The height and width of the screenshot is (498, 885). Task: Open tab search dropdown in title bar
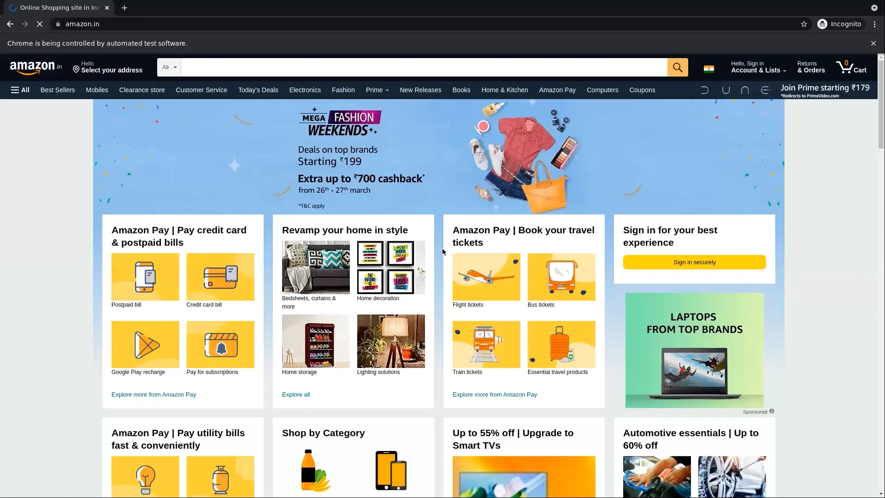pos(874,8)
